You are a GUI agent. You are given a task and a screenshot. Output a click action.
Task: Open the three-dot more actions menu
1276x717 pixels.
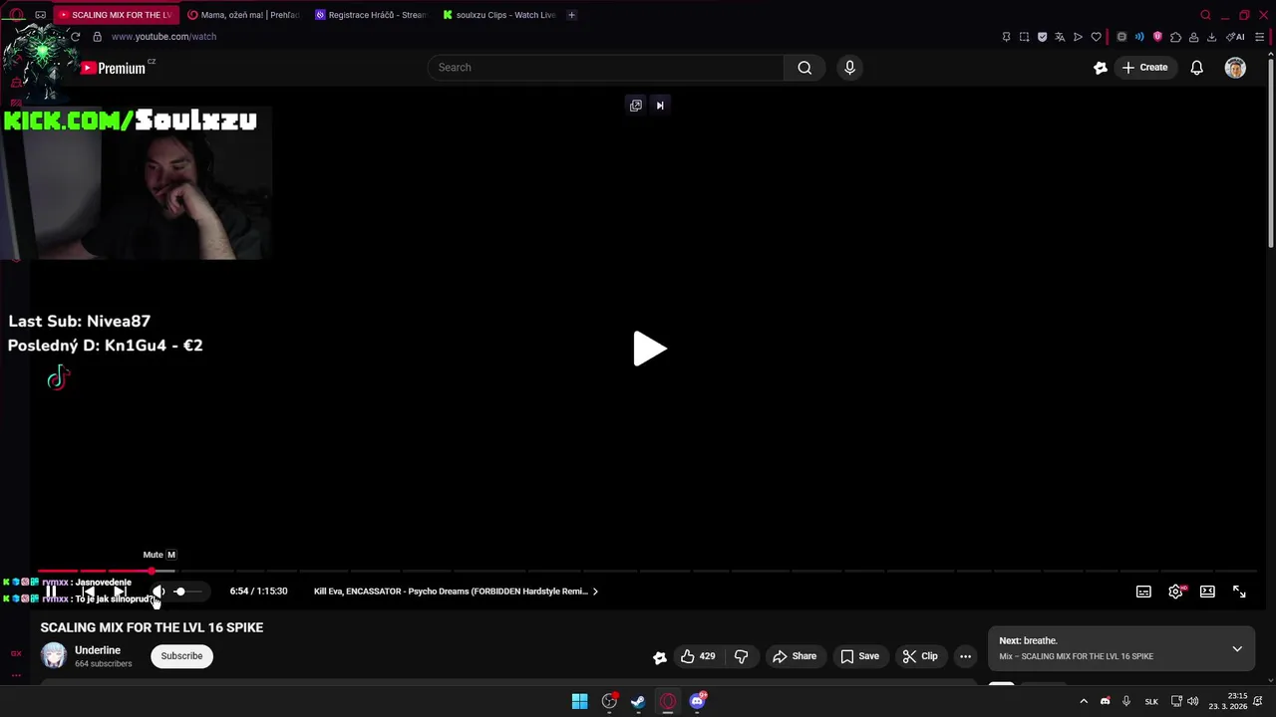[x=965, y=656]
